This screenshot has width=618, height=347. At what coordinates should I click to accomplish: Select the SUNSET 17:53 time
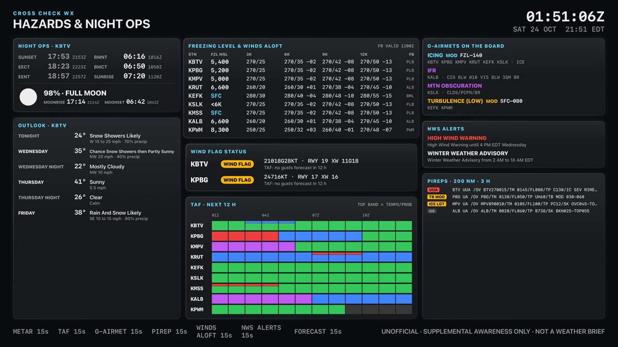[59, 57]
